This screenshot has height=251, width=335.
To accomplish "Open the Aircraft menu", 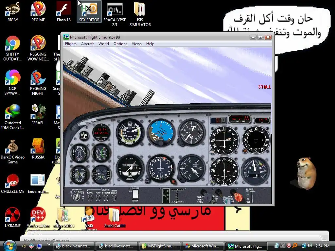I will pos(87,44).
